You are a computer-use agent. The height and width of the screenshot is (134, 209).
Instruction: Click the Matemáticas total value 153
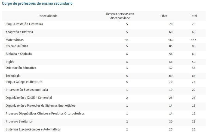coord(193,40)
